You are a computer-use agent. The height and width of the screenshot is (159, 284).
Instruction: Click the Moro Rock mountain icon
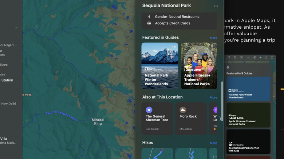pyautogui.click(x=183, y=110)
